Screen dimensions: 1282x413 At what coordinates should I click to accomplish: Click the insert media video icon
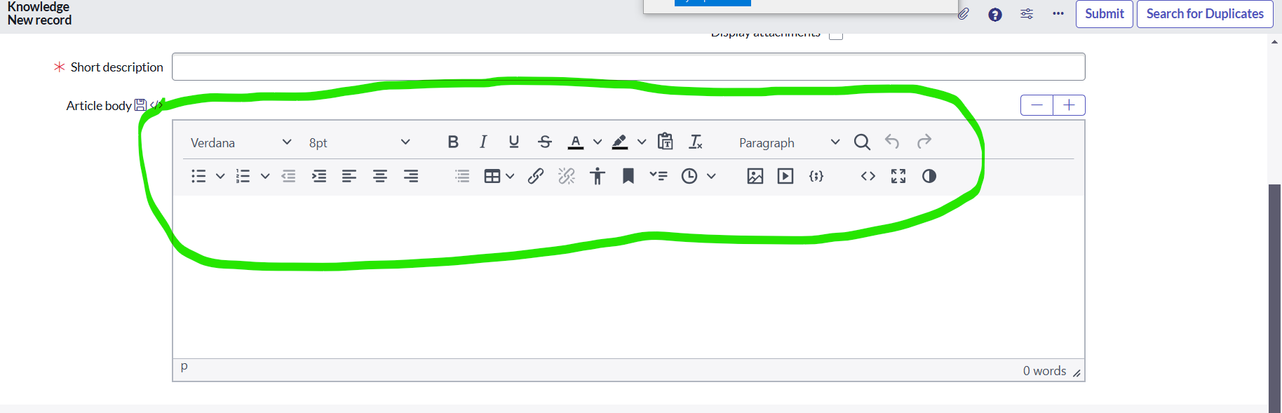click(x=785, y=176)
